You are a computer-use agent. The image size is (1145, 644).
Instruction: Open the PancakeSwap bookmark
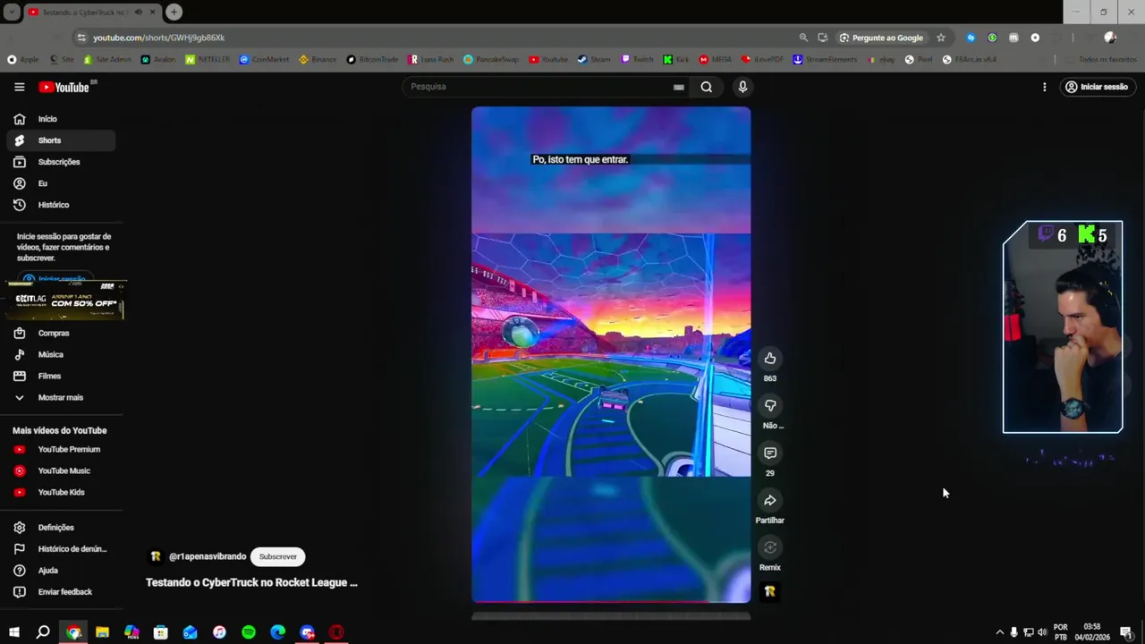[491, 60]
